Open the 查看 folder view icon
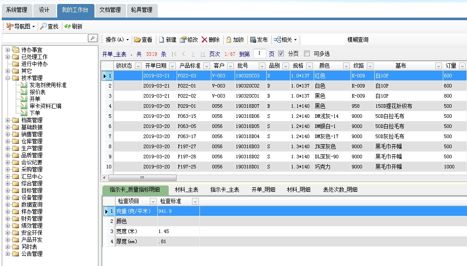The height and width of the screenshot is (266, 467). (138, 40)
